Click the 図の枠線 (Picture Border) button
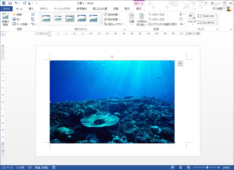 click(x=112, y=14)
